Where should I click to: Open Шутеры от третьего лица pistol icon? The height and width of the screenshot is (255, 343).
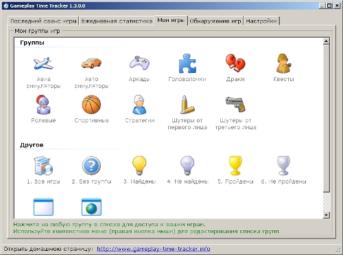coord(235,104)
